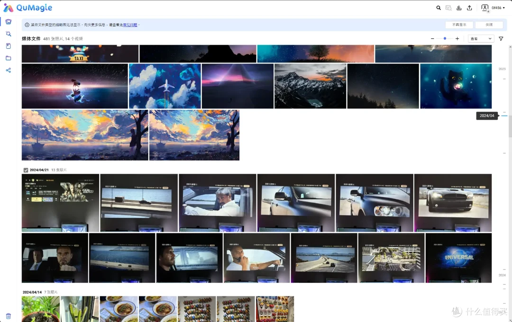Open the man in white shirt driving photo
The image size is (512, 322).
[218, 203]
